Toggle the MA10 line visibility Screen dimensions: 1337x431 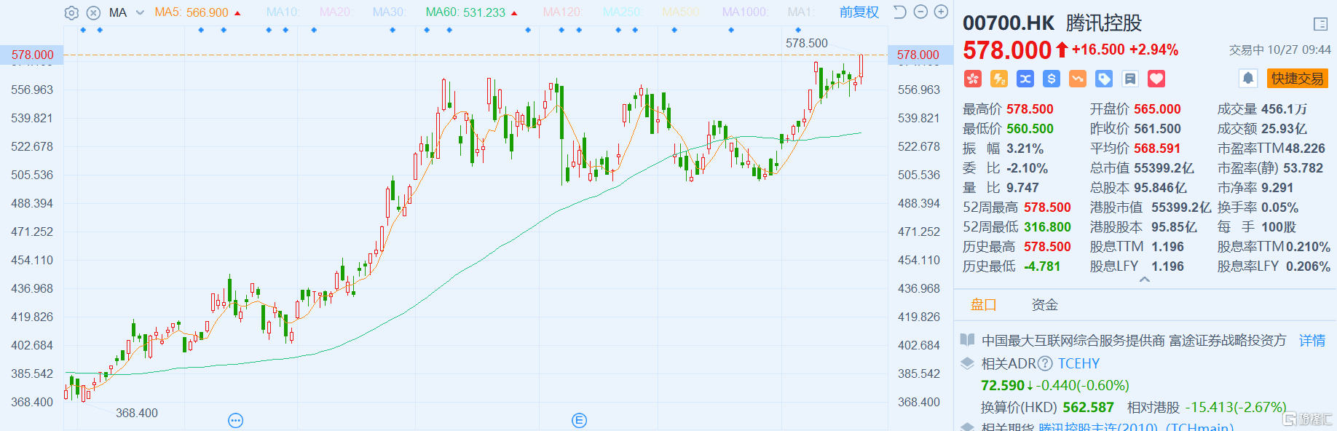(x=283, y=12)
